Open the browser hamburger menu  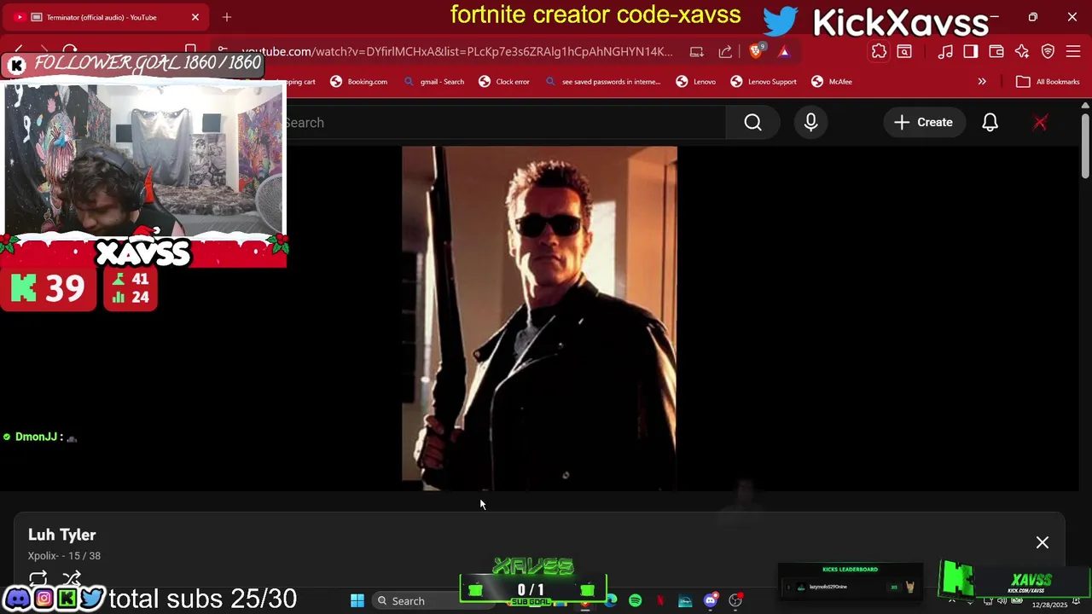[1073, 52]
